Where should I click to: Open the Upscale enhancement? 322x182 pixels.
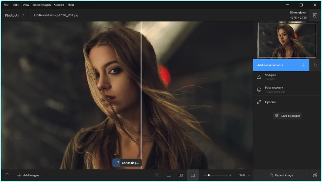pos(287,102)
